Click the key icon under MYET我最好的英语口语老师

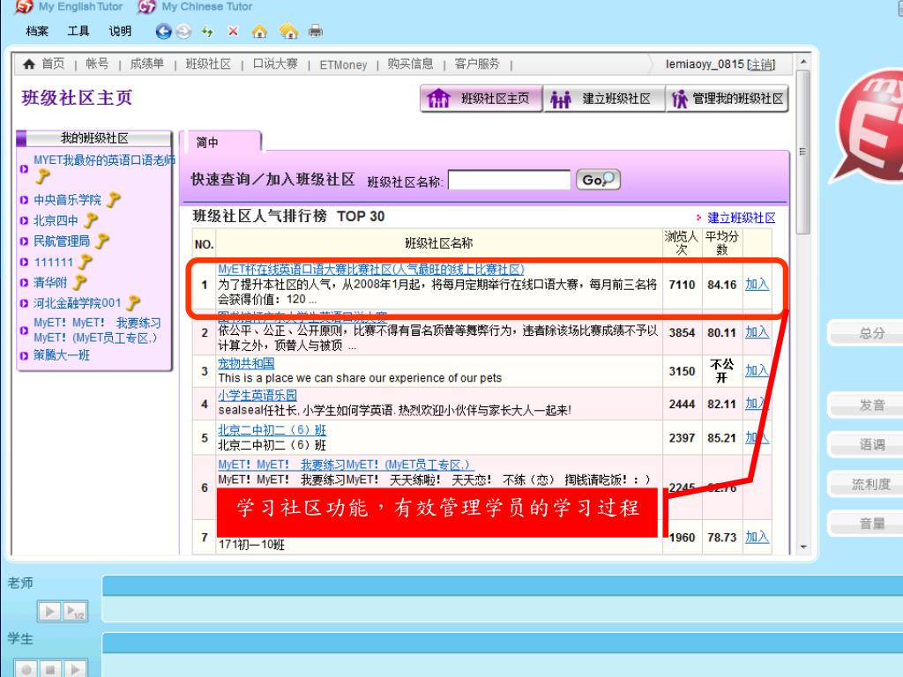[42, 176]
